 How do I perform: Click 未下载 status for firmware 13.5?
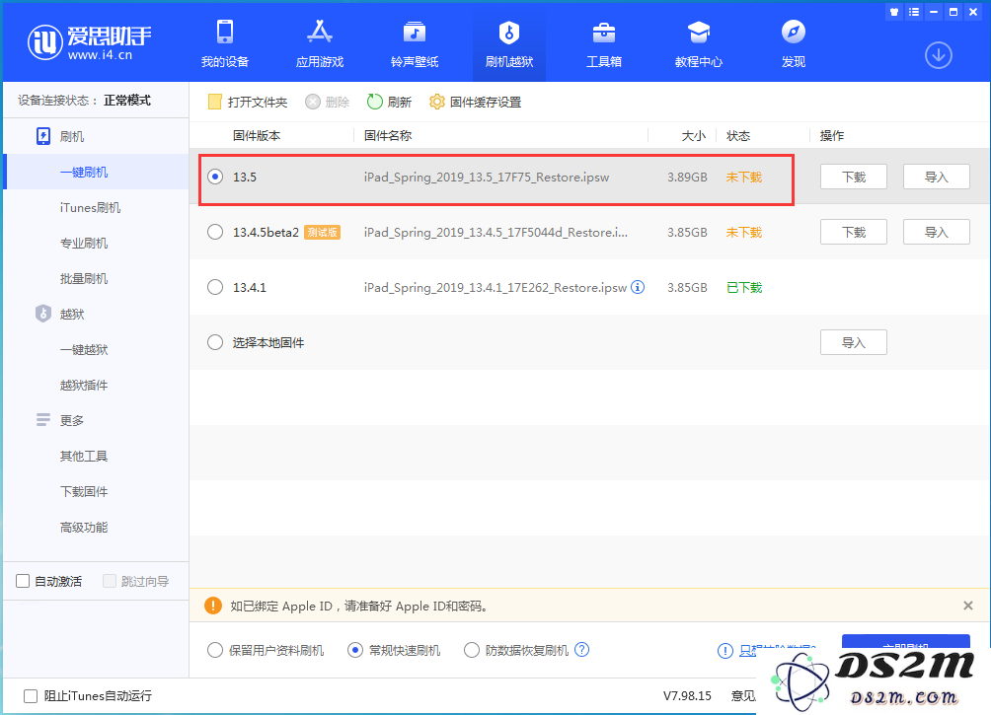(x=744, y=177)
